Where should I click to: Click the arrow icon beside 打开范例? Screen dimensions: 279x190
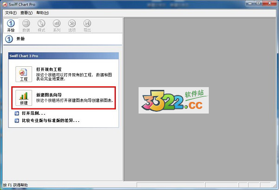point(17,114)
